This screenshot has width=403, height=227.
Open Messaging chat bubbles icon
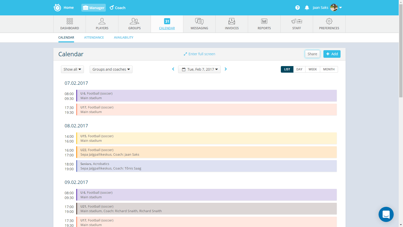(x=199, y=21)
